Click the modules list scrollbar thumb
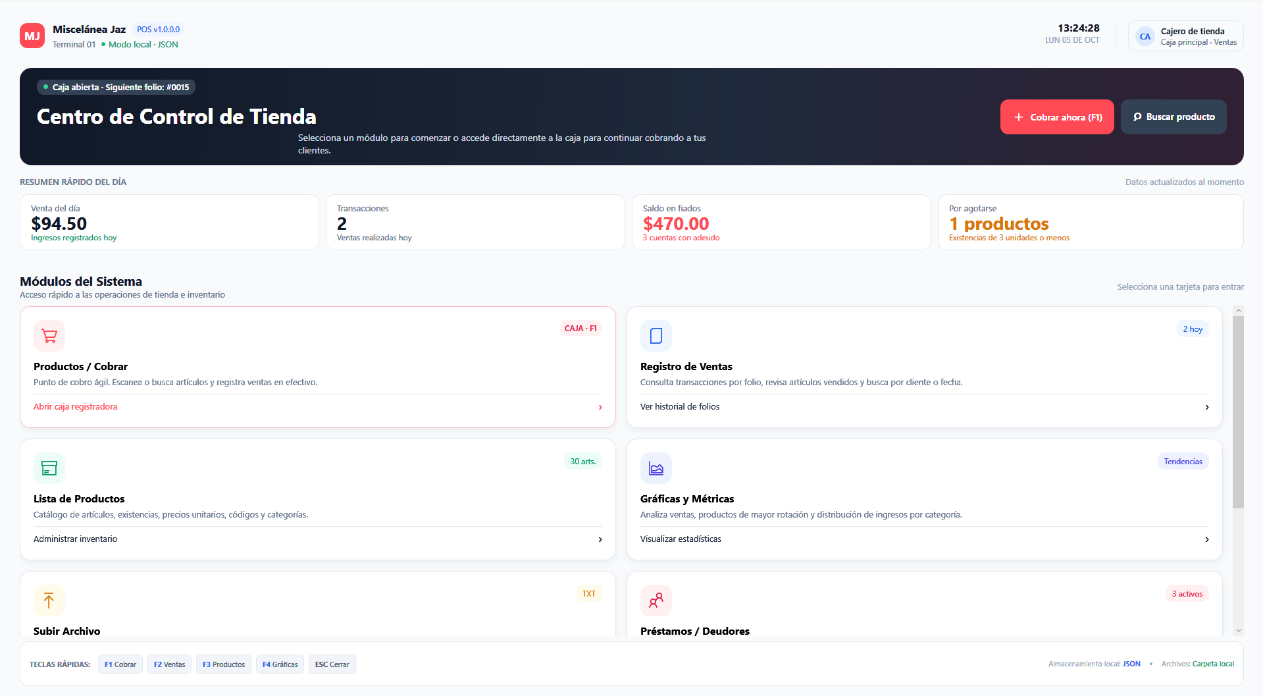This screenshot has height=696, width=1263. (x=1238, y=412)
